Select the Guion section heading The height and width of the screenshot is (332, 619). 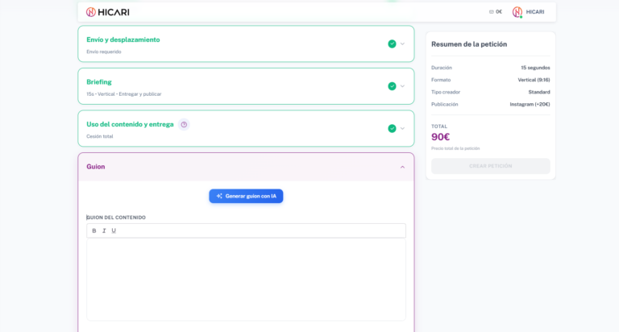click(96, 167)
